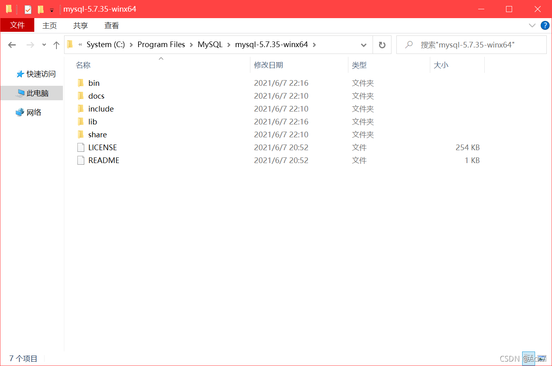Image resolution: width=552 pixels, height=366 pixels.
Task: Select the LICENSE file name
Action: [102, 147]
